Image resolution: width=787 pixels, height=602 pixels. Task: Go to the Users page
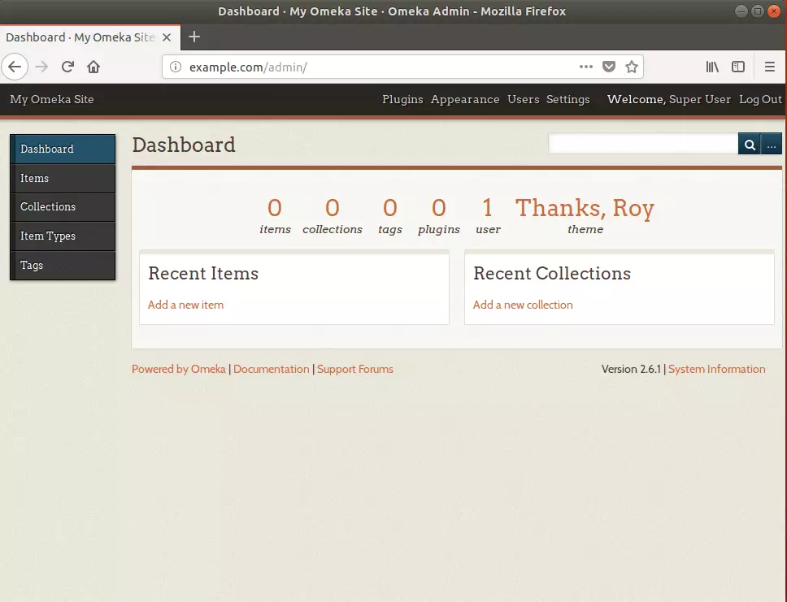(x=523, y=99)
